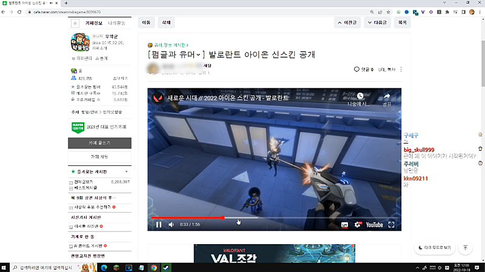Mute the video with the speaker icon

click(x=171, y=225)
